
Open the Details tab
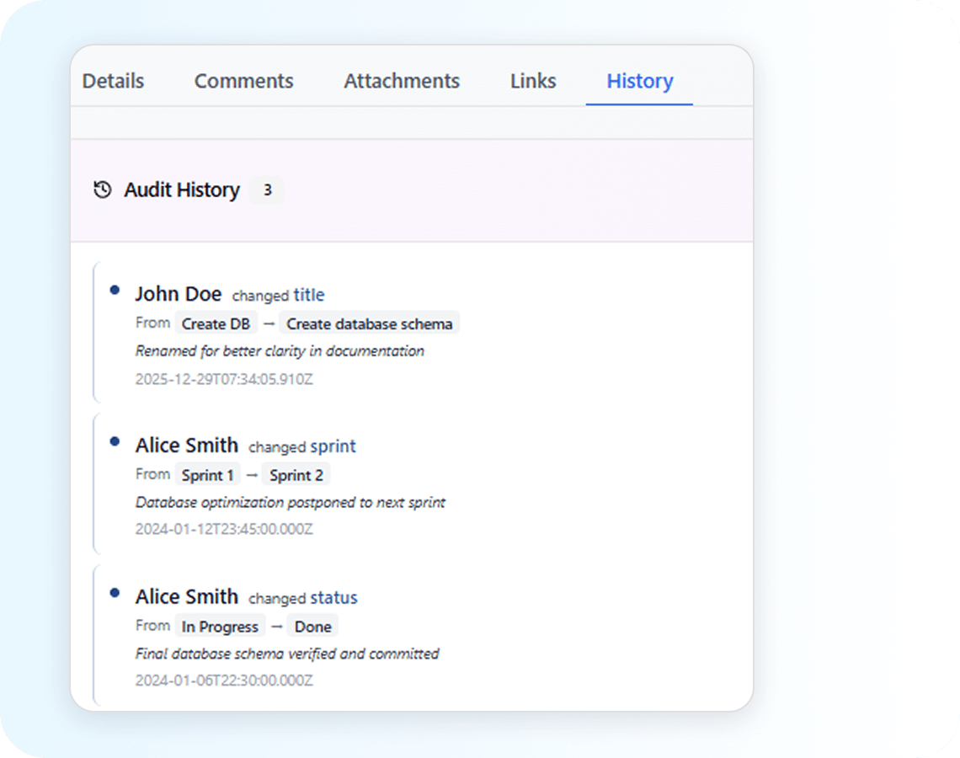point(113,81)
